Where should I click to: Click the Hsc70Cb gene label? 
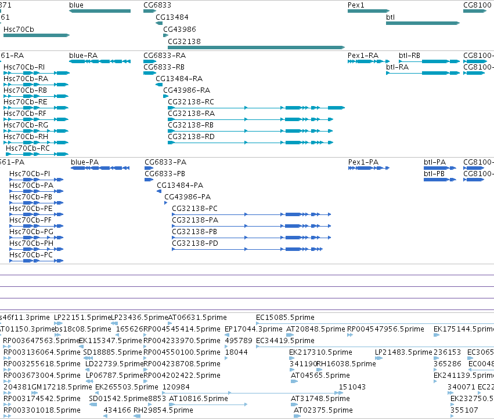19,29
